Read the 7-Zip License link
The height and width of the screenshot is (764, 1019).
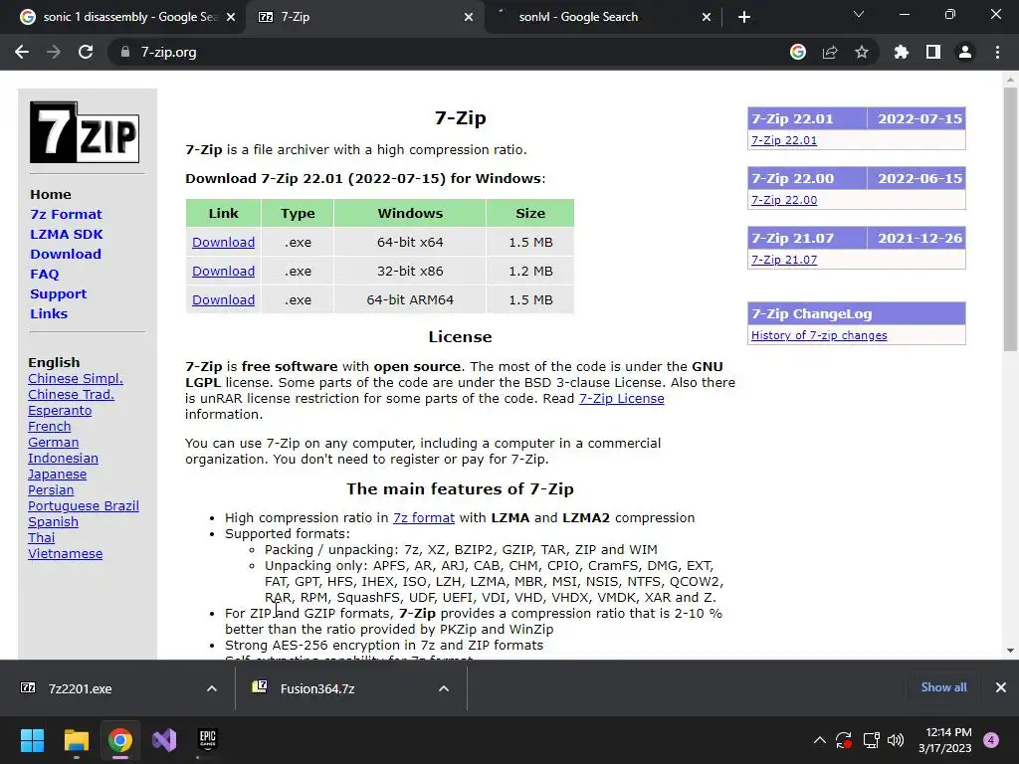(621, 398)
